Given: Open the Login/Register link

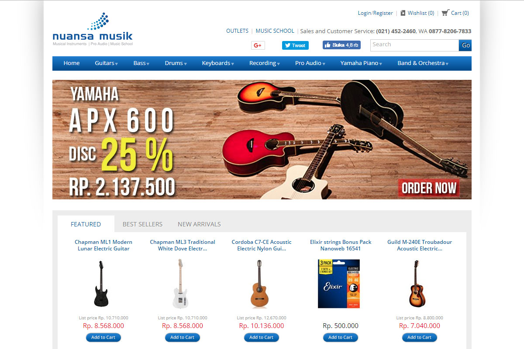Looking at the screenshot, I should [x=376, y=13].
